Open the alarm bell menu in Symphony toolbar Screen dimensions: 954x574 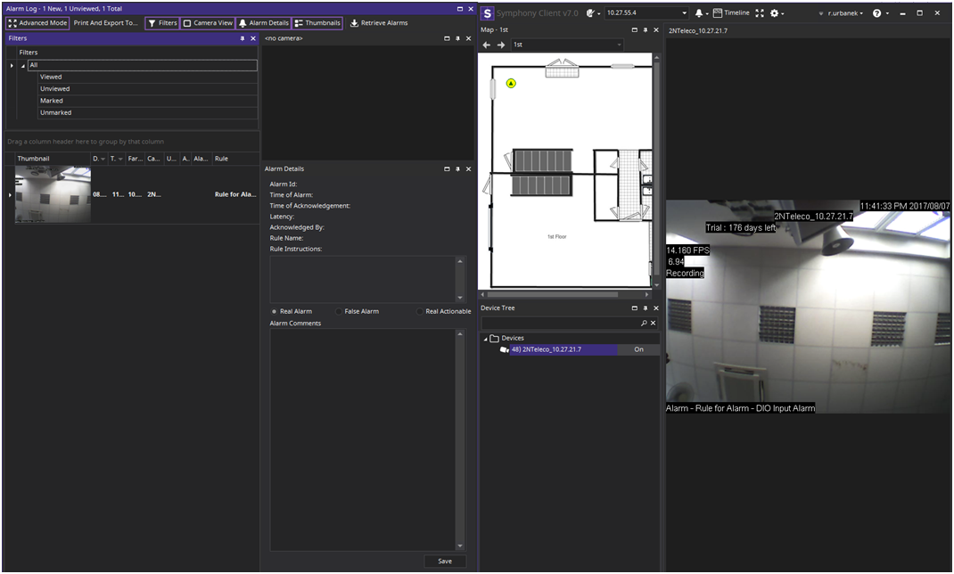(701, 13)
